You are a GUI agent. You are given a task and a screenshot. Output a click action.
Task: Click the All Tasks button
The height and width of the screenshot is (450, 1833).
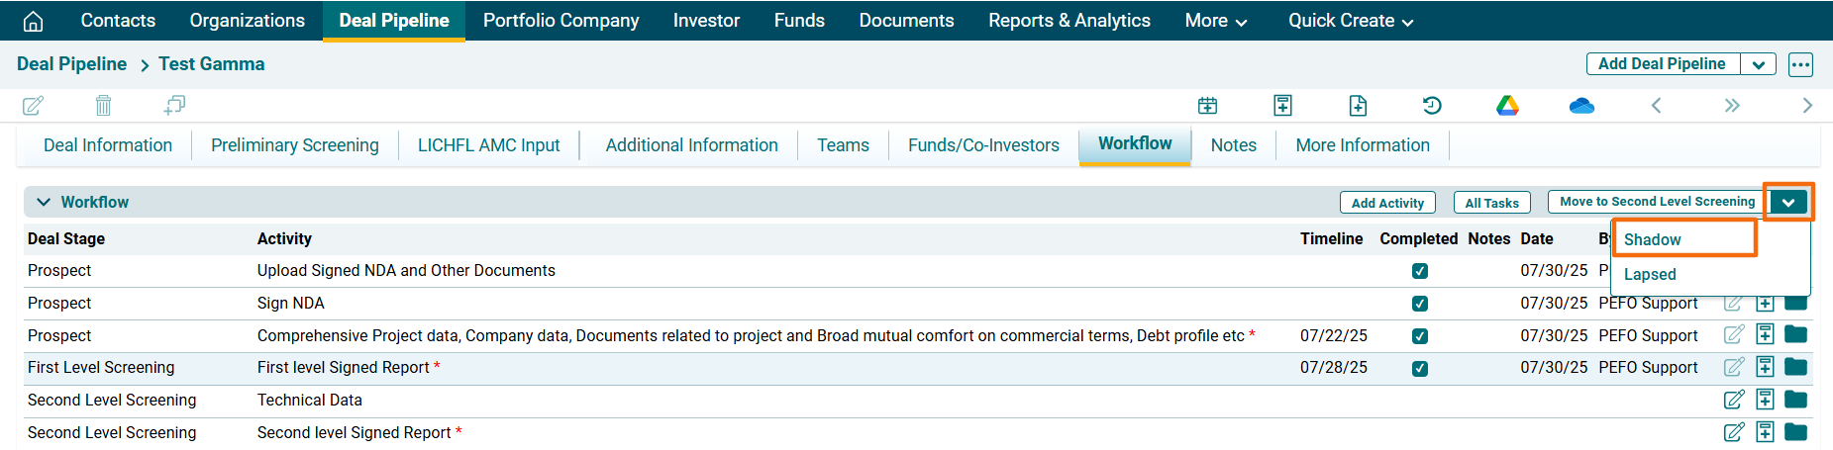click(x=1491, y=203)
